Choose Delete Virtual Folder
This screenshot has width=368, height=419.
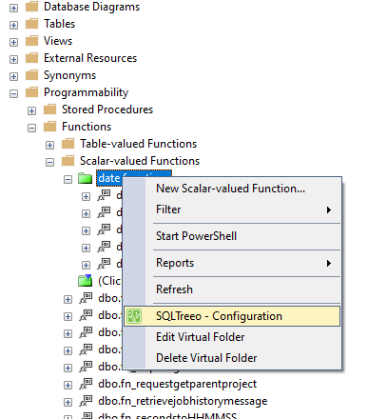pos(232,358)
